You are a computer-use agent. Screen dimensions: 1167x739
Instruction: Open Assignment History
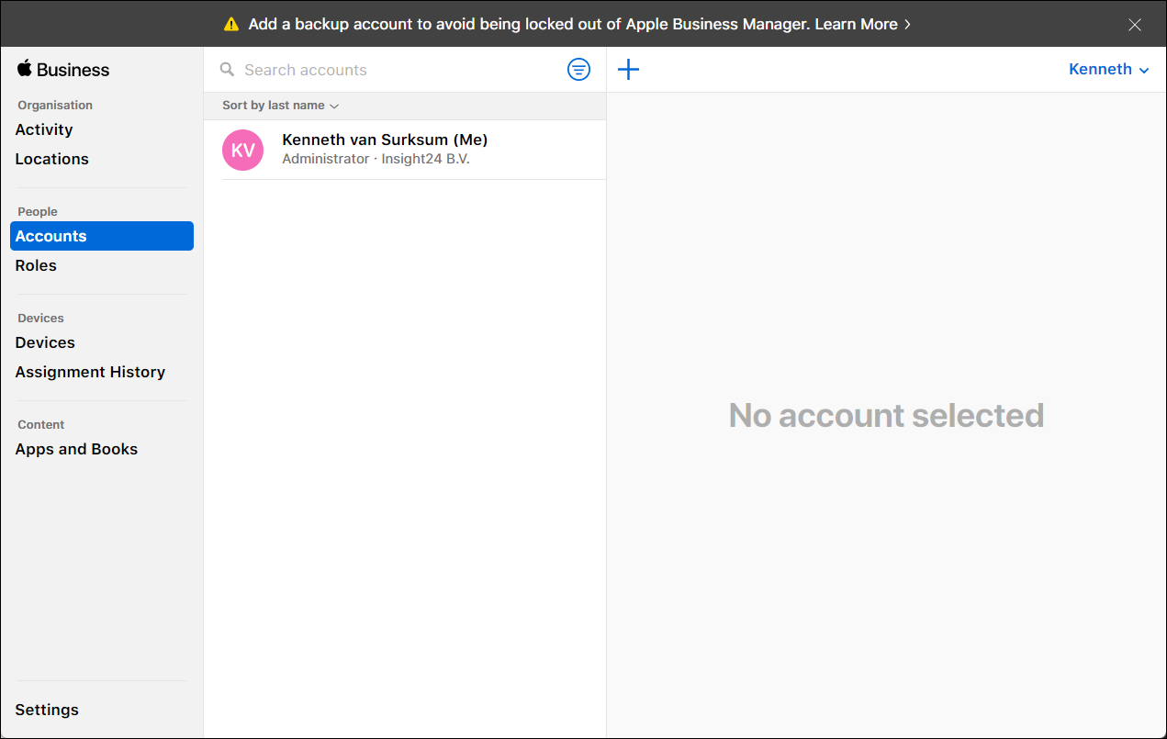click(x=90, y=372)
